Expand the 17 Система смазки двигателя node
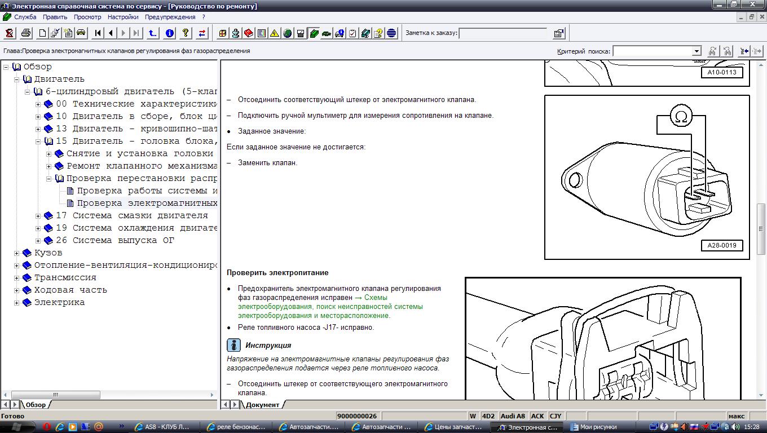 click(38, 216)
